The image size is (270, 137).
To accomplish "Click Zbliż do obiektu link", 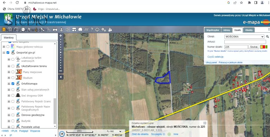I will pos(140,134).
